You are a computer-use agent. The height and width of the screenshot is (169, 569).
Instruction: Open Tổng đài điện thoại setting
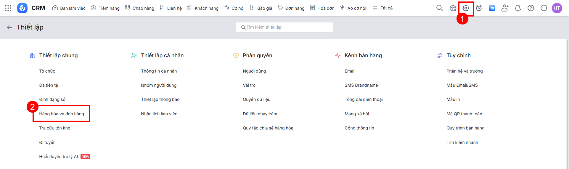pyautogui.click(x=364, y=99)
